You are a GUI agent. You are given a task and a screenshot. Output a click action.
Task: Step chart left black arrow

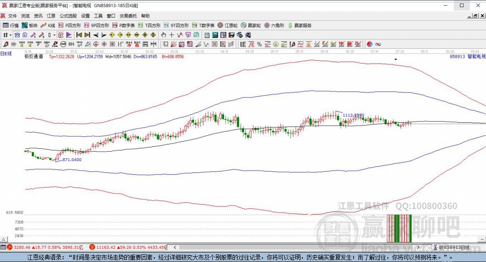click(96, 35)
